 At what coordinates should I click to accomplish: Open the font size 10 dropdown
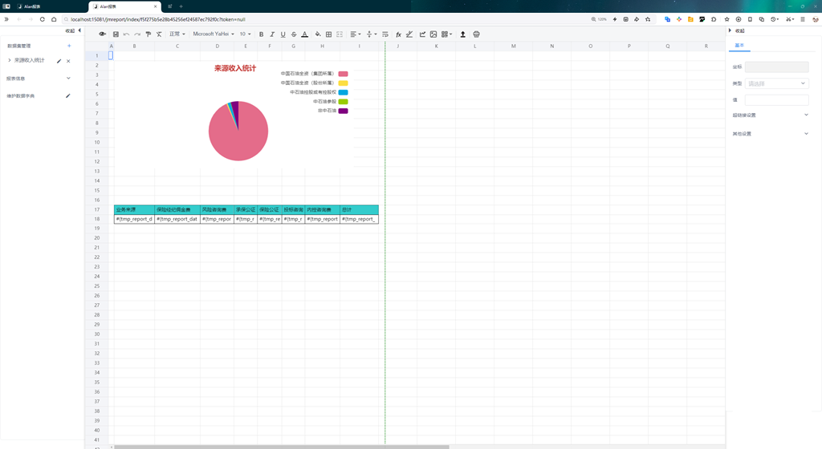246,34
